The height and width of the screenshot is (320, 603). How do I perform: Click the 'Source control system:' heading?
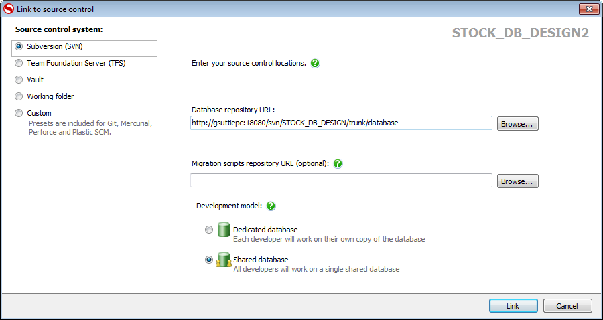click(59, 29)
